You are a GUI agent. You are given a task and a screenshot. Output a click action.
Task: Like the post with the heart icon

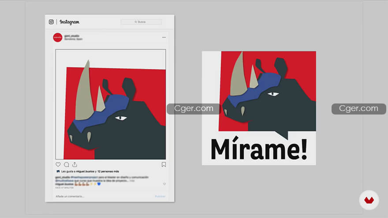point(58,165)
